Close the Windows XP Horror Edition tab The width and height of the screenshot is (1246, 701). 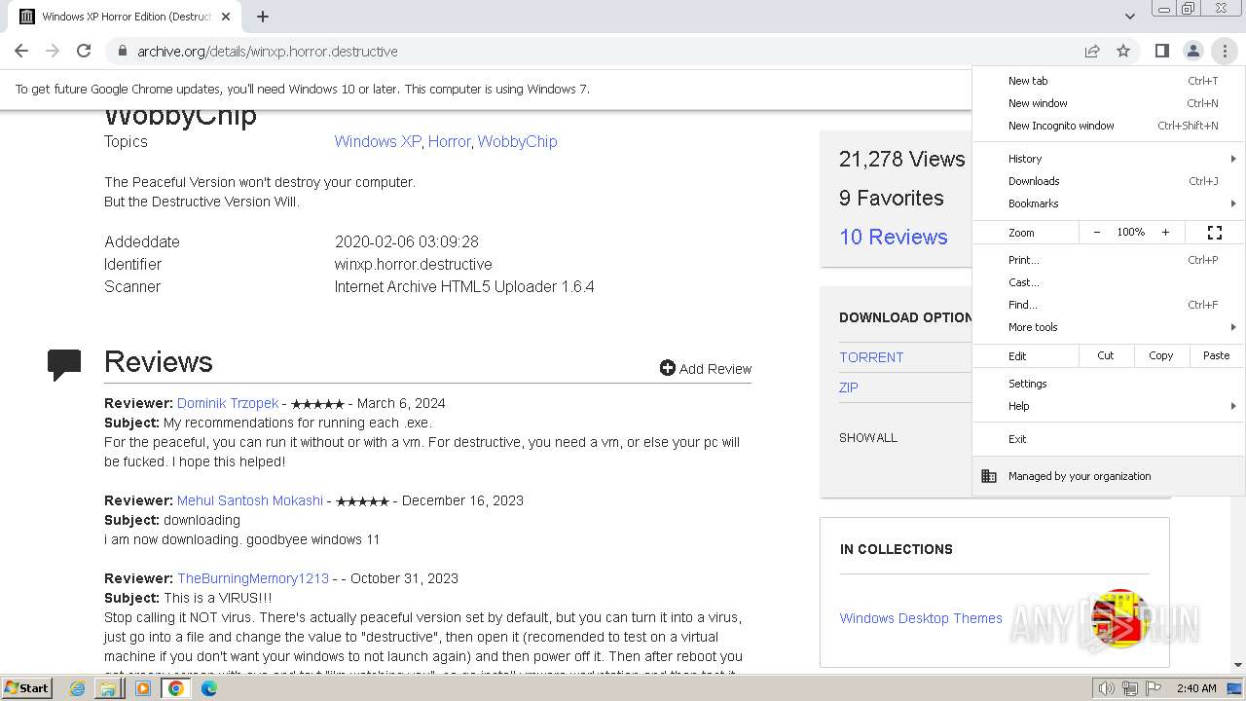click(x=226, y=17)
